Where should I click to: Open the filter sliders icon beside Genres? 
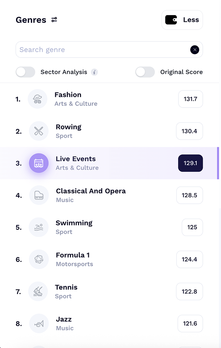pyautogui.click(x=54, y=20)
